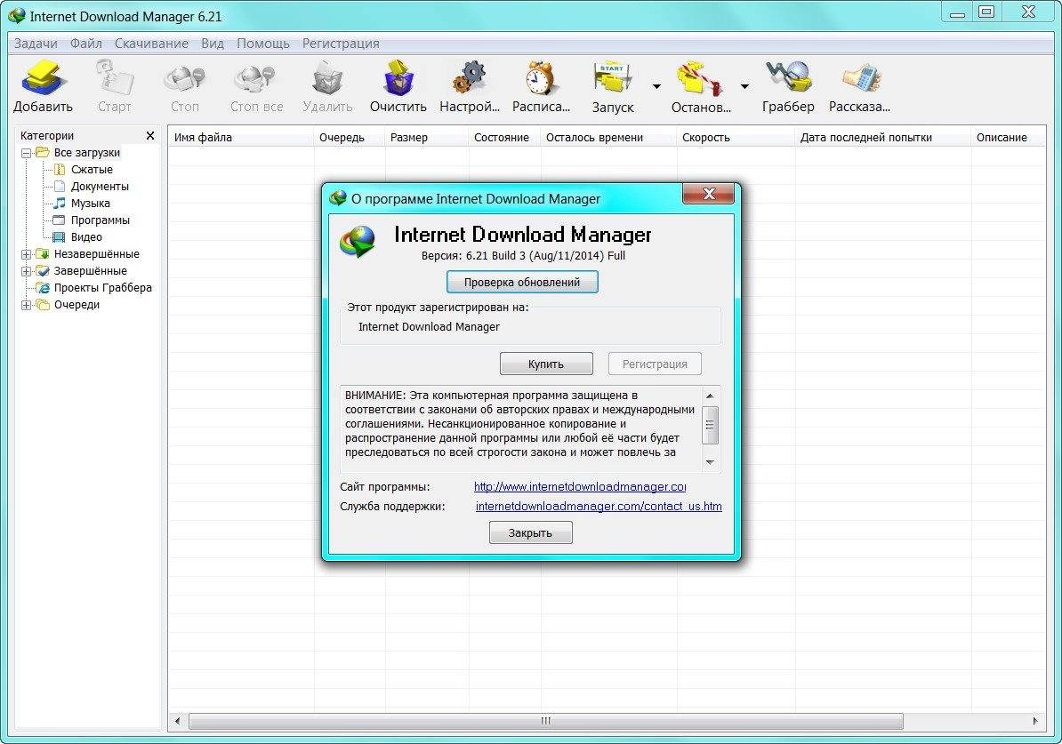Sort by Описание column header
The width and height of the screenshot is (1062, 744).
(1008, 138)
